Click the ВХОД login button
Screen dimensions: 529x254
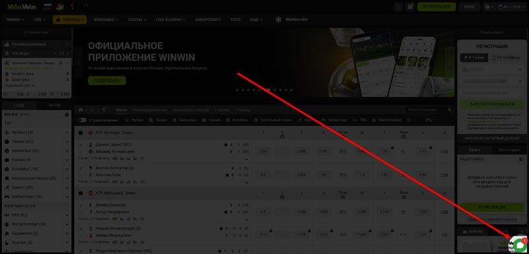point(469,7)
